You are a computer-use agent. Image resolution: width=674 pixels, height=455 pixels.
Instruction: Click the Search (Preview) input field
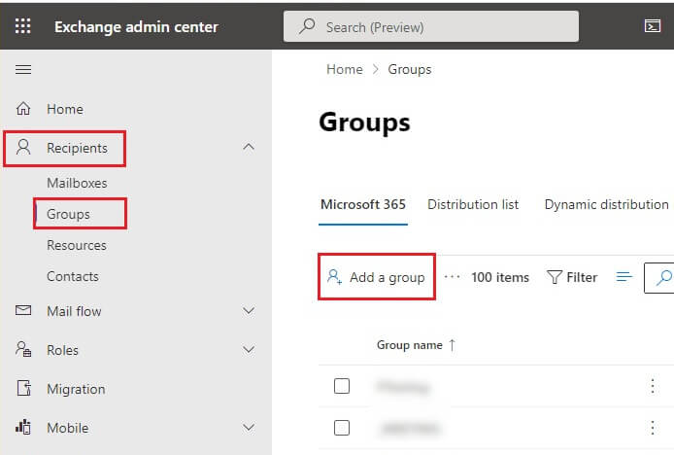coord(430,27)
